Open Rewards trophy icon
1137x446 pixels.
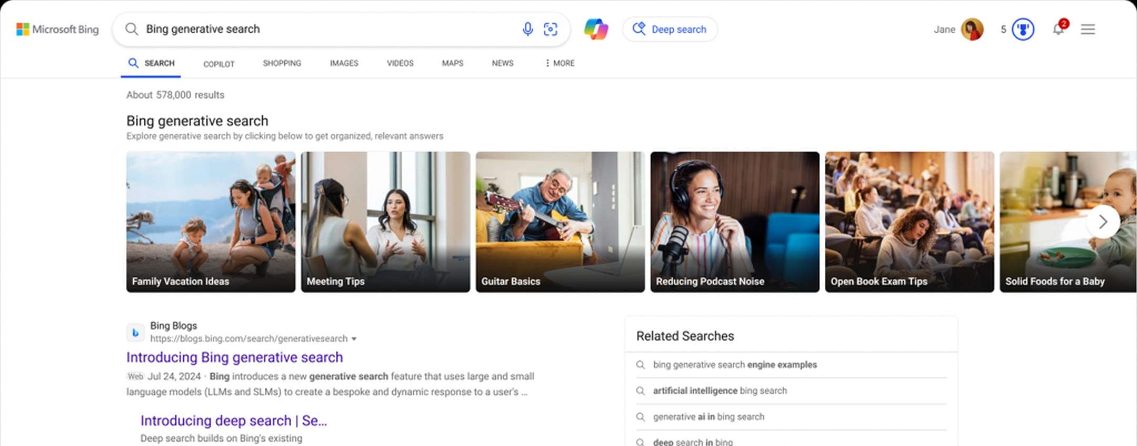[x=1023, y=29]
